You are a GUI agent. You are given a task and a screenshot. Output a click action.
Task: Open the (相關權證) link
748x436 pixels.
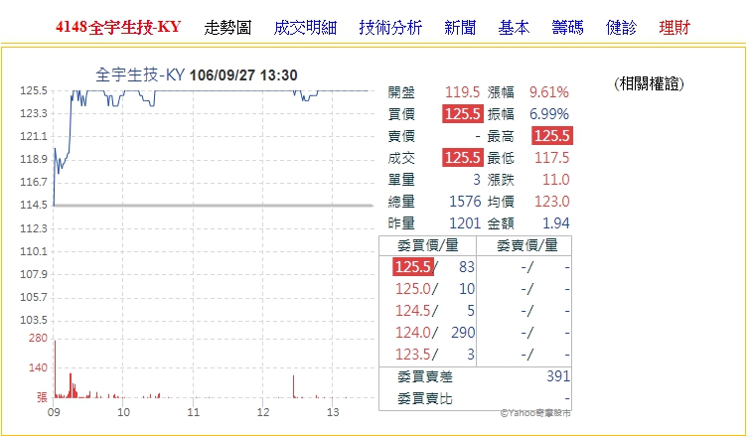tap(649, 83)
